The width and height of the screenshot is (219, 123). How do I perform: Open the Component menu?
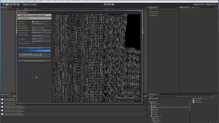coord(27,1)
